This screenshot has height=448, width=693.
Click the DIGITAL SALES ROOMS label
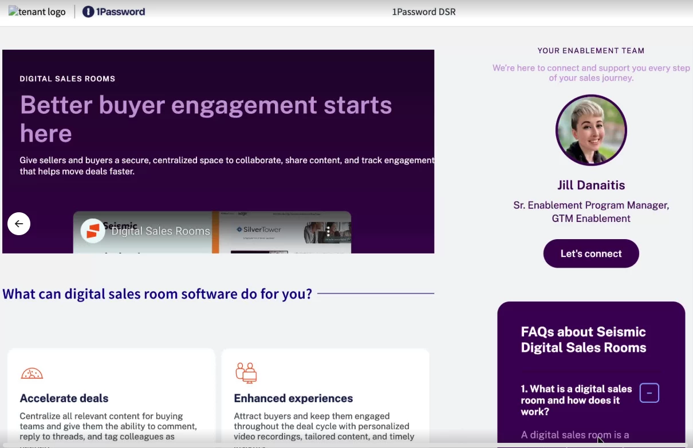68,79
